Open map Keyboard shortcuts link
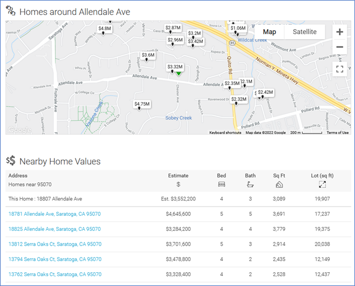The height and width of the screenshot is (286, 355). [x=225, y=133]
